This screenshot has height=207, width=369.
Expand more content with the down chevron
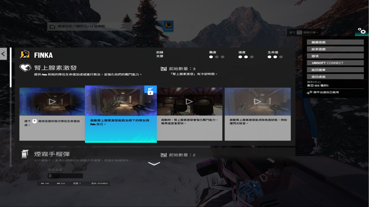tap(154, 164)
